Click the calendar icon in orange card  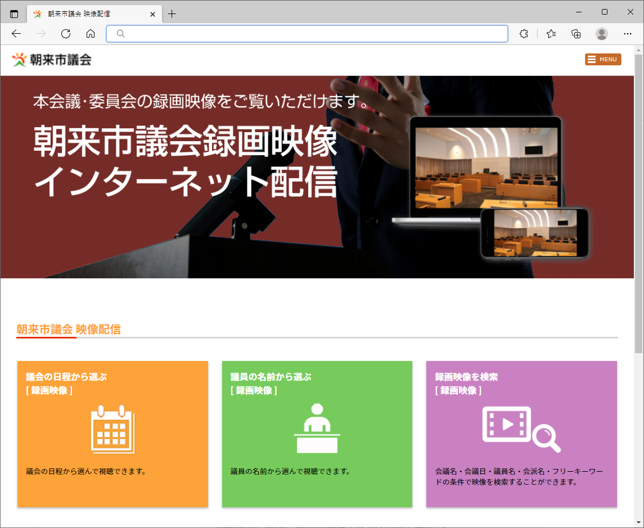(x=112, y=429)
